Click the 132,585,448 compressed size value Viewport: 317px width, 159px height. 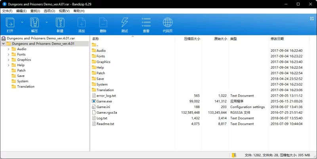click(x=191, y=112)
